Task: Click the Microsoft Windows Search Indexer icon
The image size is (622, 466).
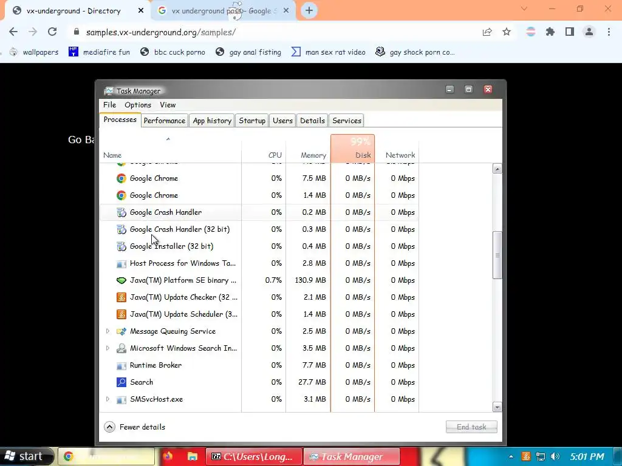Action: (121, 348)
